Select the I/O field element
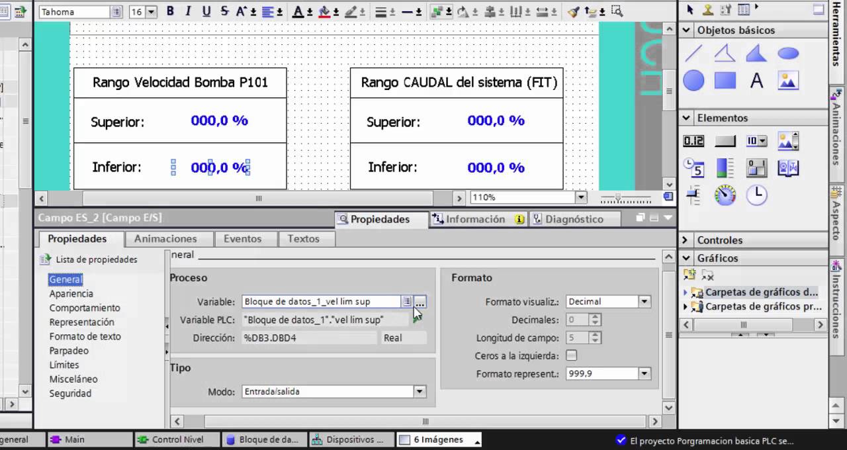The height and width of the screenshot is (450, 847). pyautogui.click(x=693, y=141)
